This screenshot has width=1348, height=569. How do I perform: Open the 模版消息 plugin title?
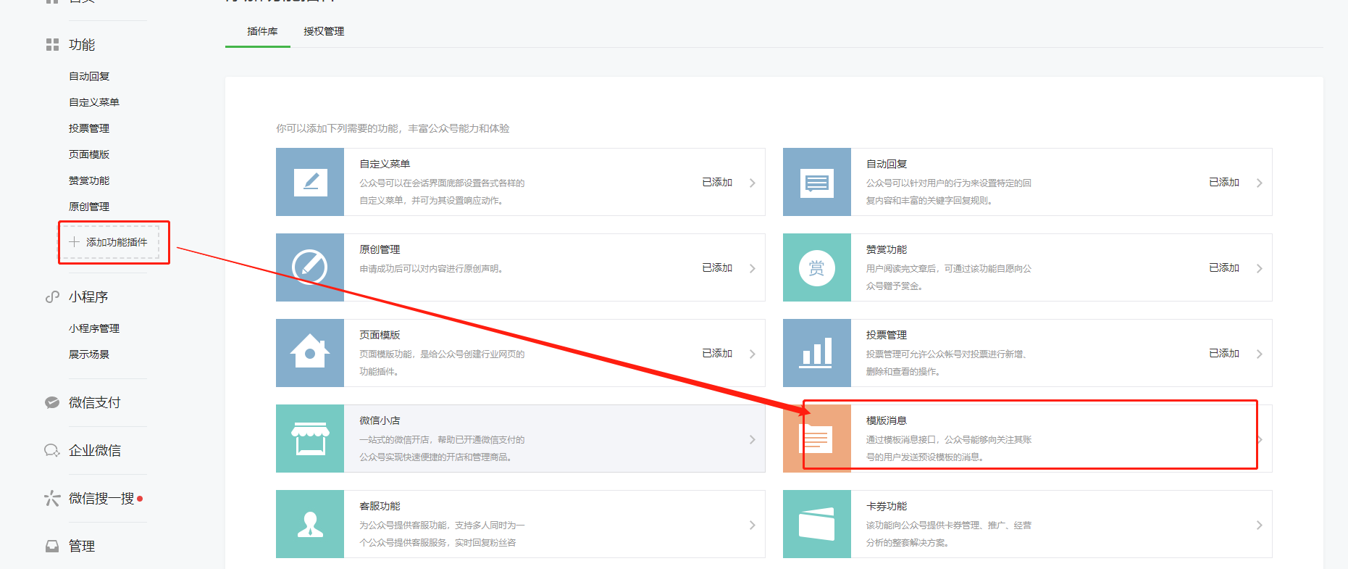[886, 420]
